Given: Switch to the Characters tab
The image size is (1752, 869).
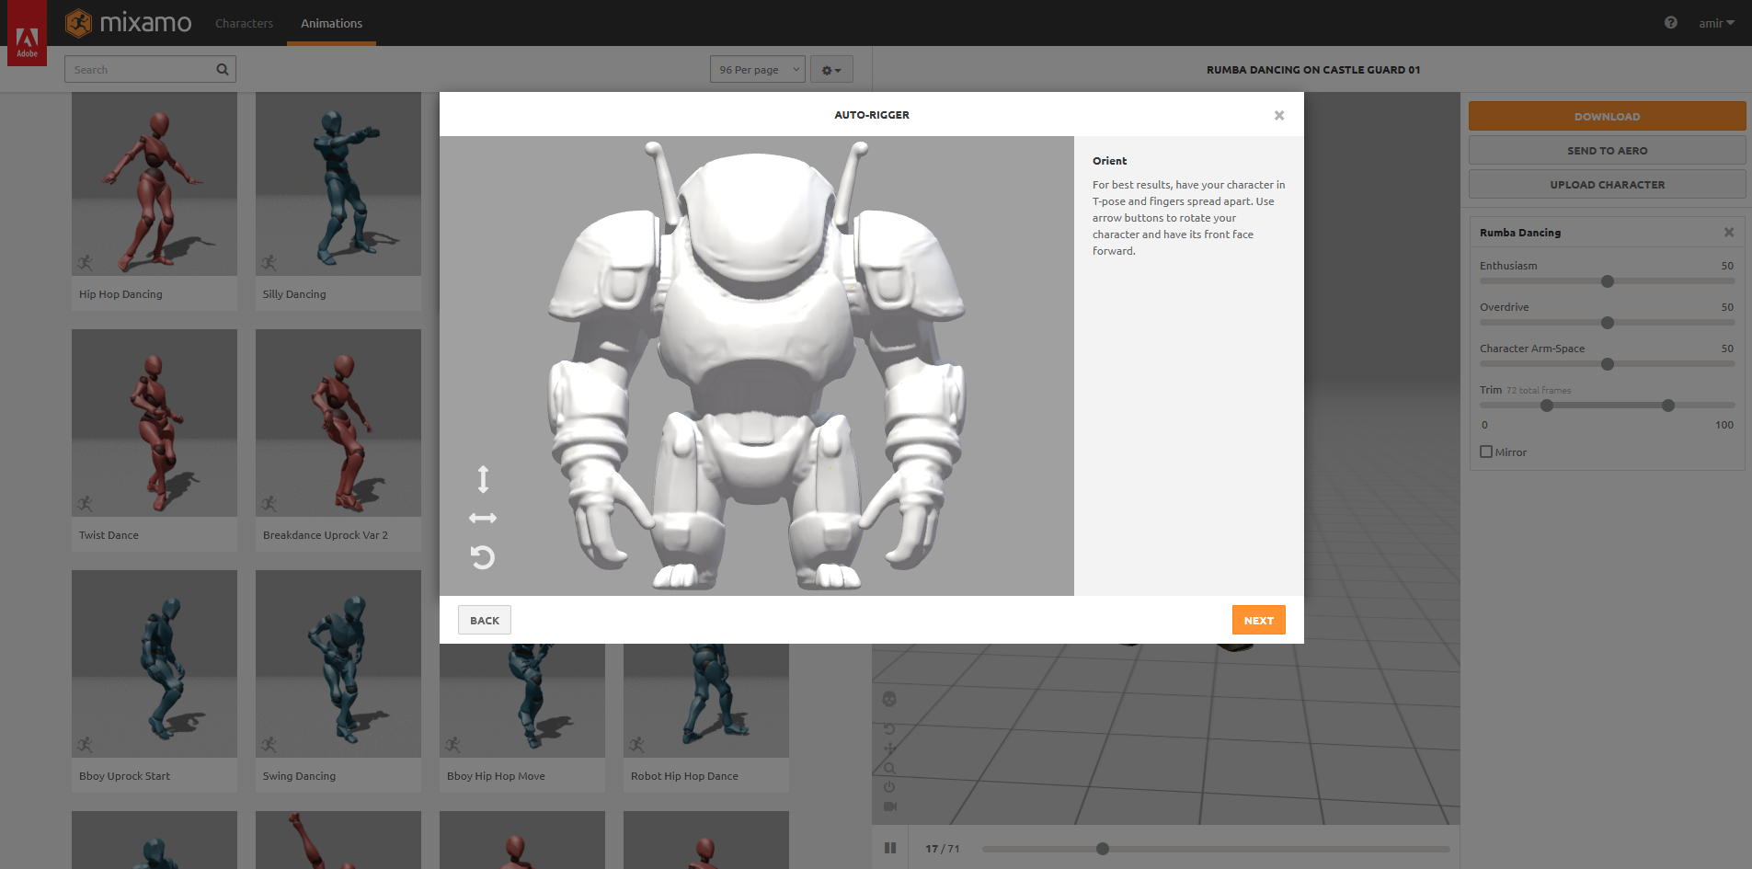Looking at the screenshot, I should coord(244,23).
